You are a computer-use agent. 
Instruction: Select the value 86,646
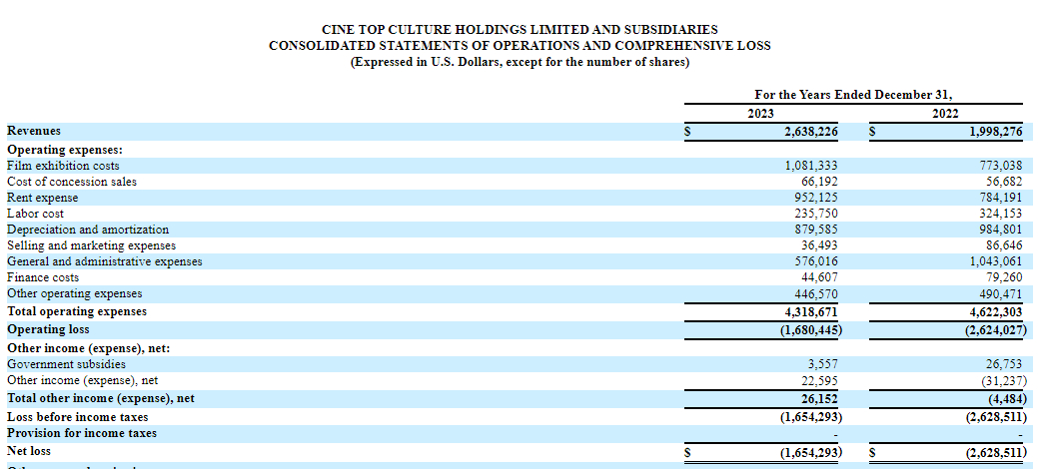[1004, 245]
